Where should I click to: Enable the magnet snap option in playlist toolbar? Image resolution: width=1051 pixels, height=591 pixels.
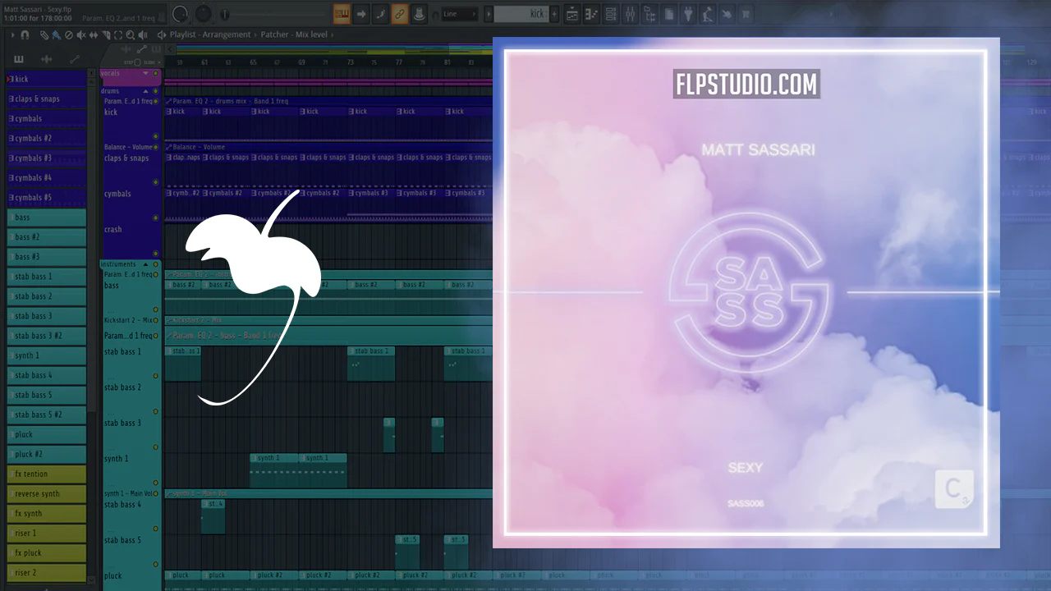pos(25,34)
